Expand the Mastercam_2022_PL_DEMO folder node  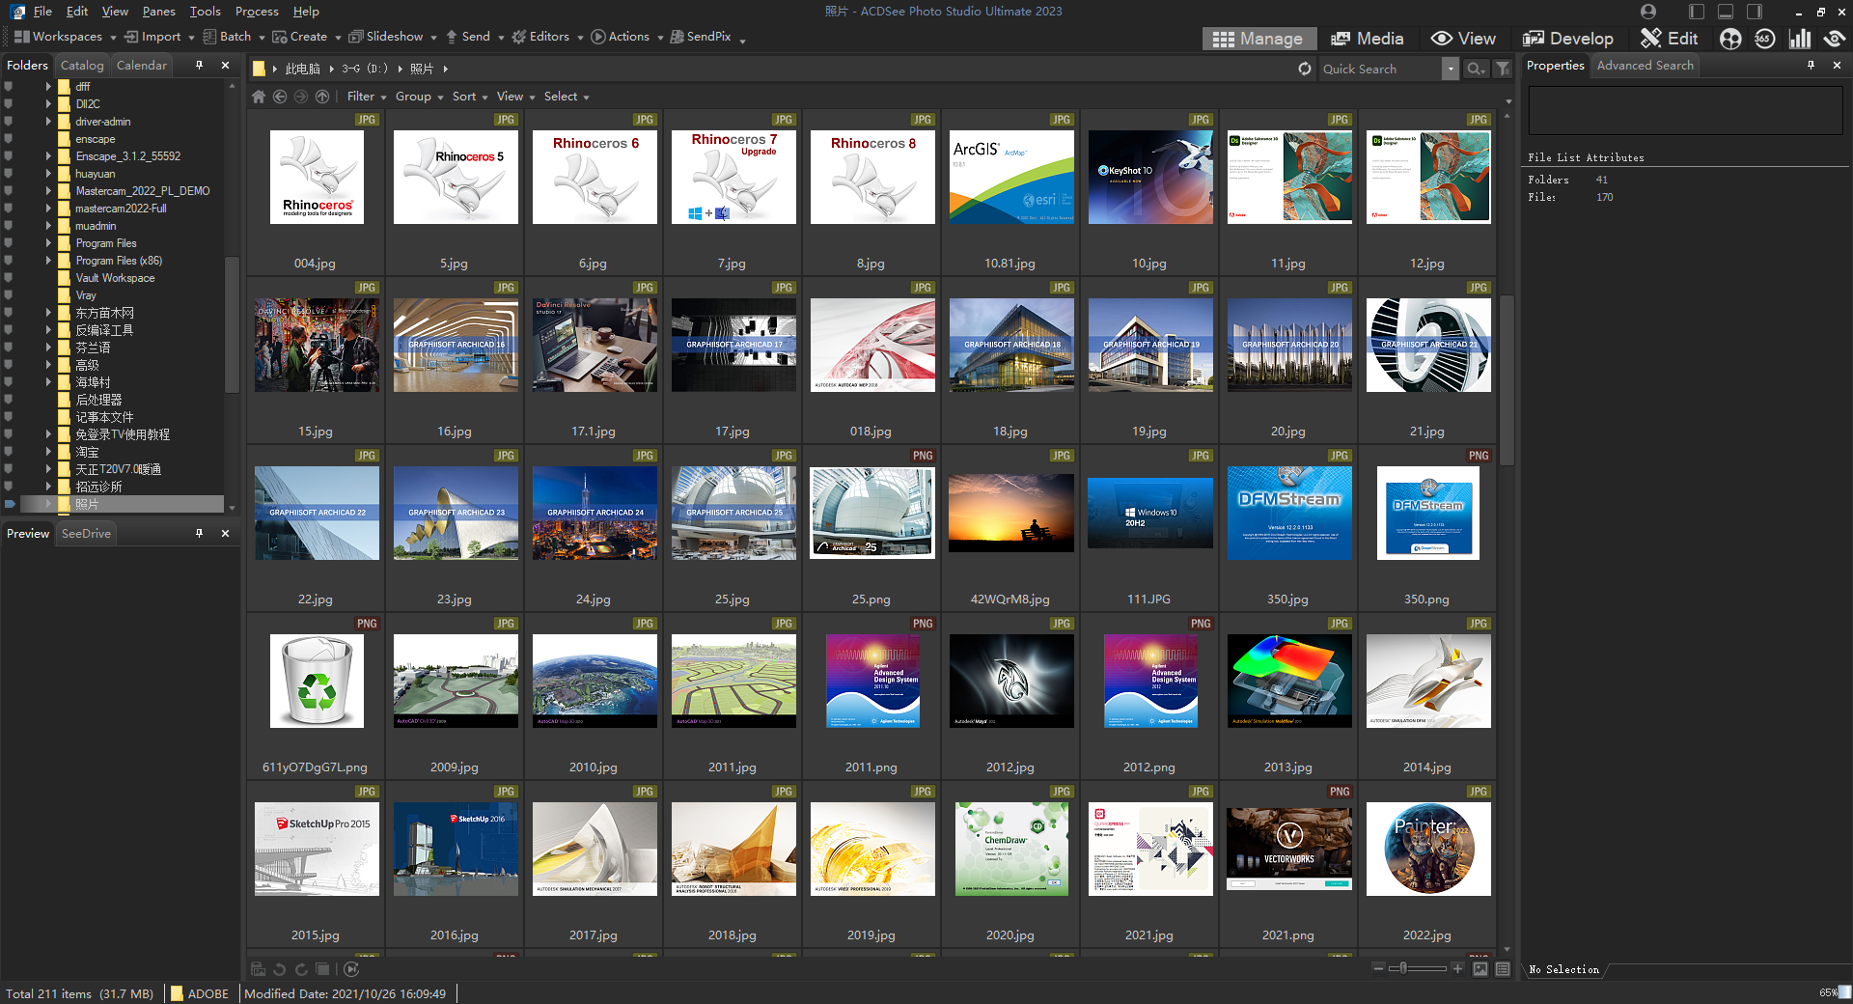click(48, 191)
